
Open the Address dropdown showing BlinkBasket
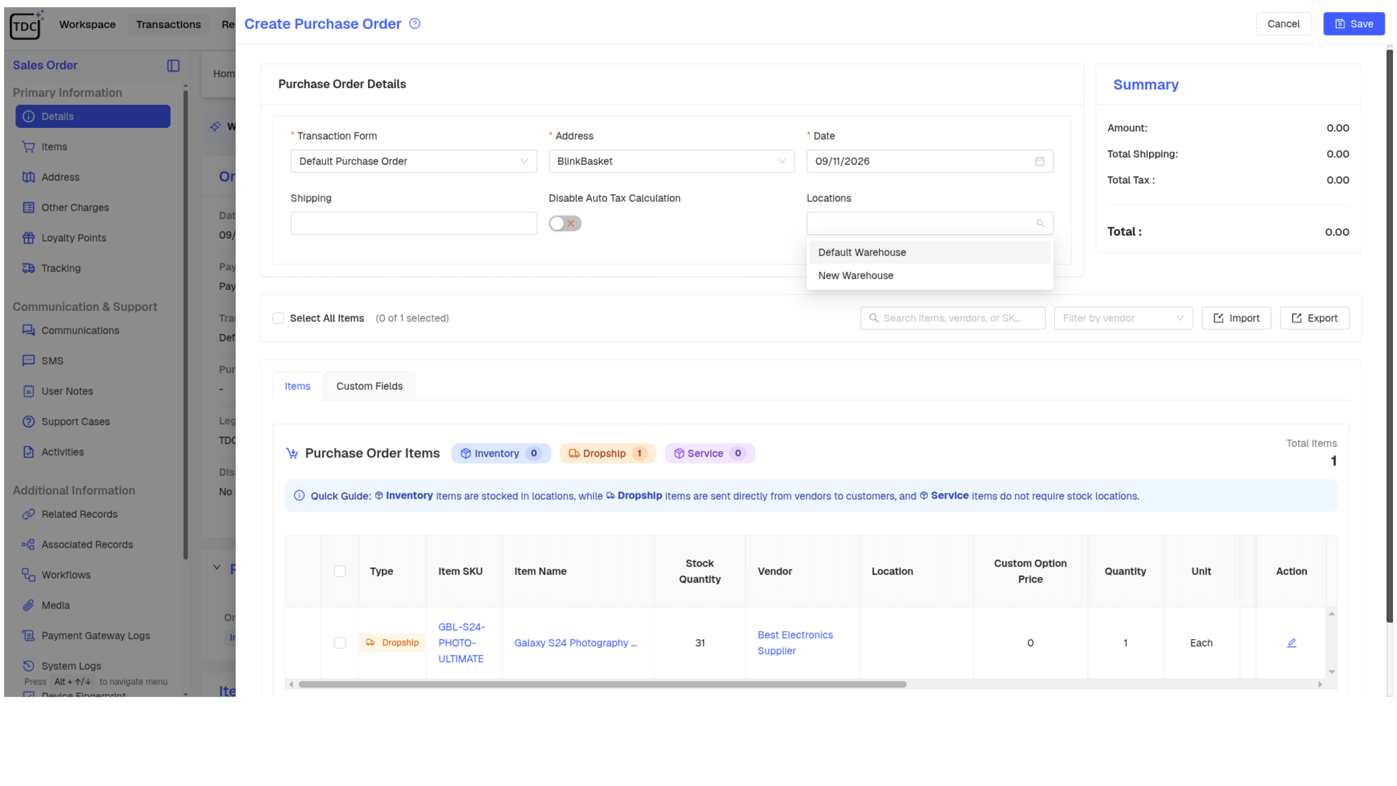point(671,161)
